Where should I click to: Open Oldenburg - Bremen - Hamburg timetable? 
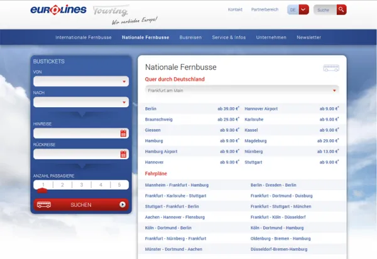281,238
